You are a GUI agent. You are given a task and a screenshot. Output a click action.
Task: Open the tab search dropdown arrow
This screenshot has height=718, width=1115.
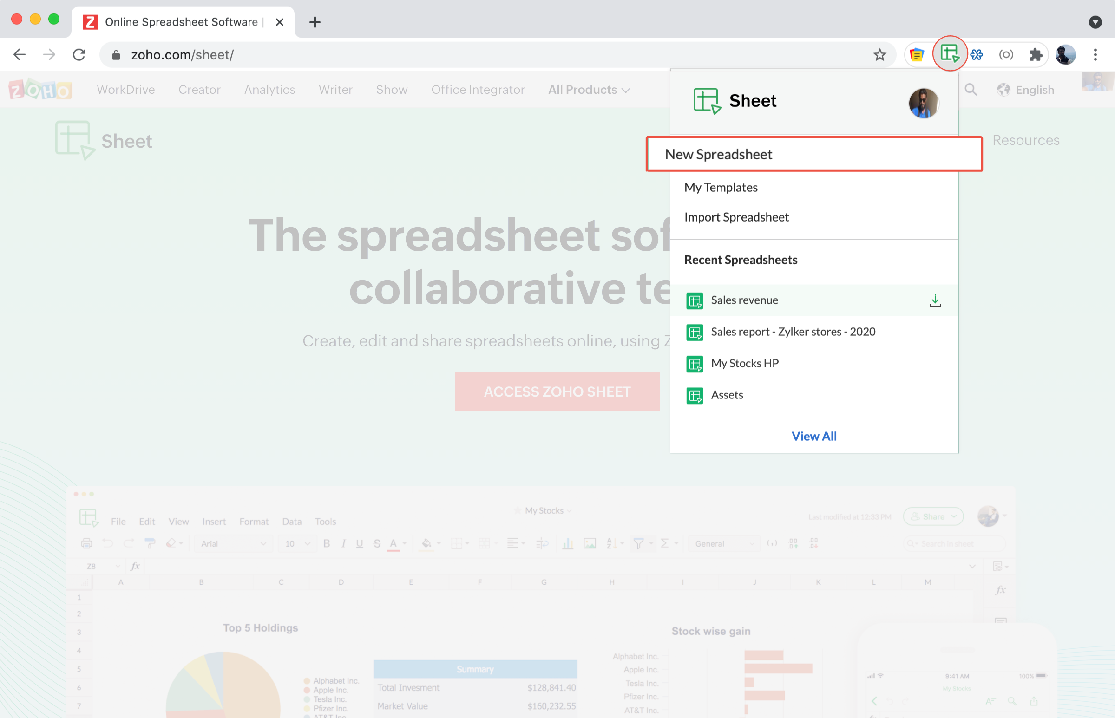[1095, 22]
